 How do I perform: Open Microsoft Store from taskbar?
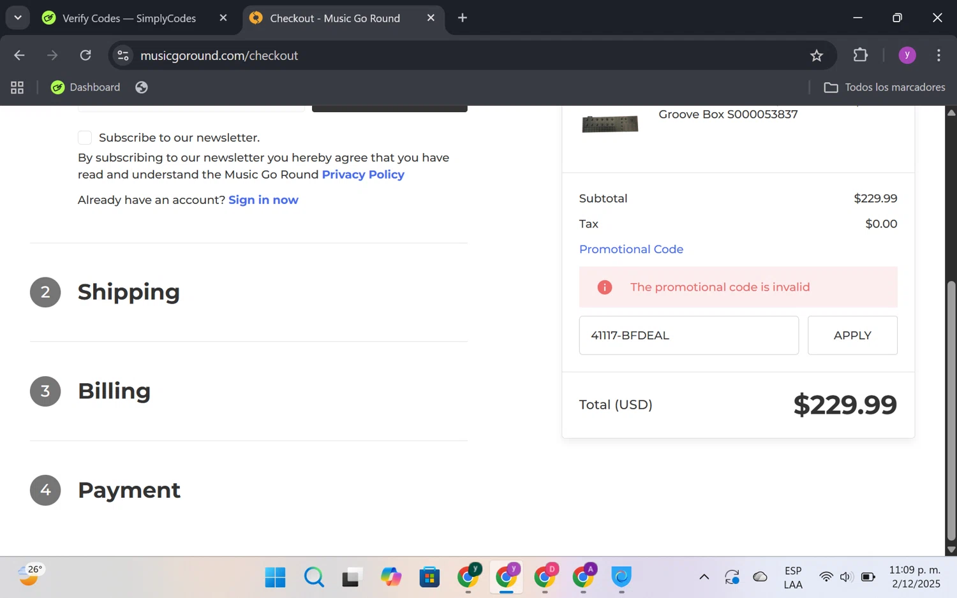pos(429,578)
